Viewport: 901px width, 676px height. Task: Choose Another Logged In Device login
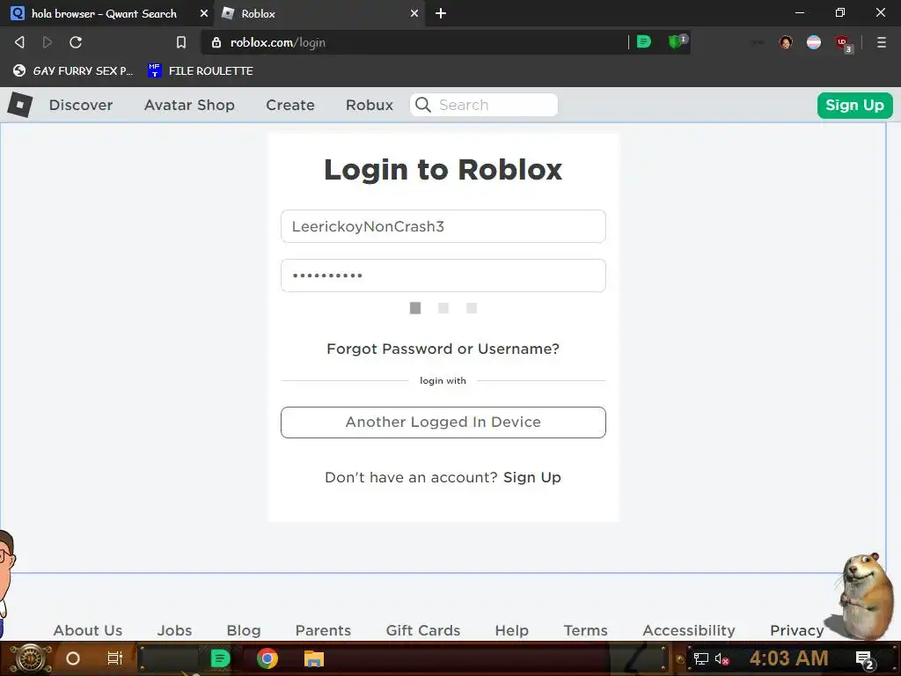click(x=443, y=422)
